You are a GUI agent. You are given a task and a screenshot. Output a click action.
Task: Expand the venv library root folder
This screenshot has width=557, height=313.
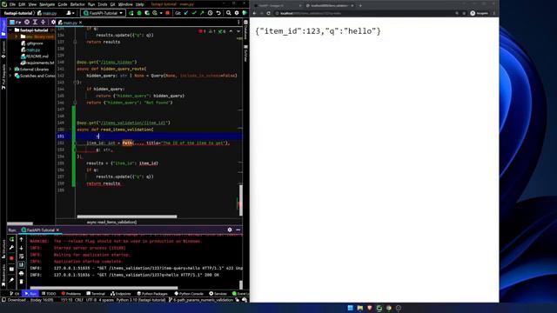click(16, 37)
